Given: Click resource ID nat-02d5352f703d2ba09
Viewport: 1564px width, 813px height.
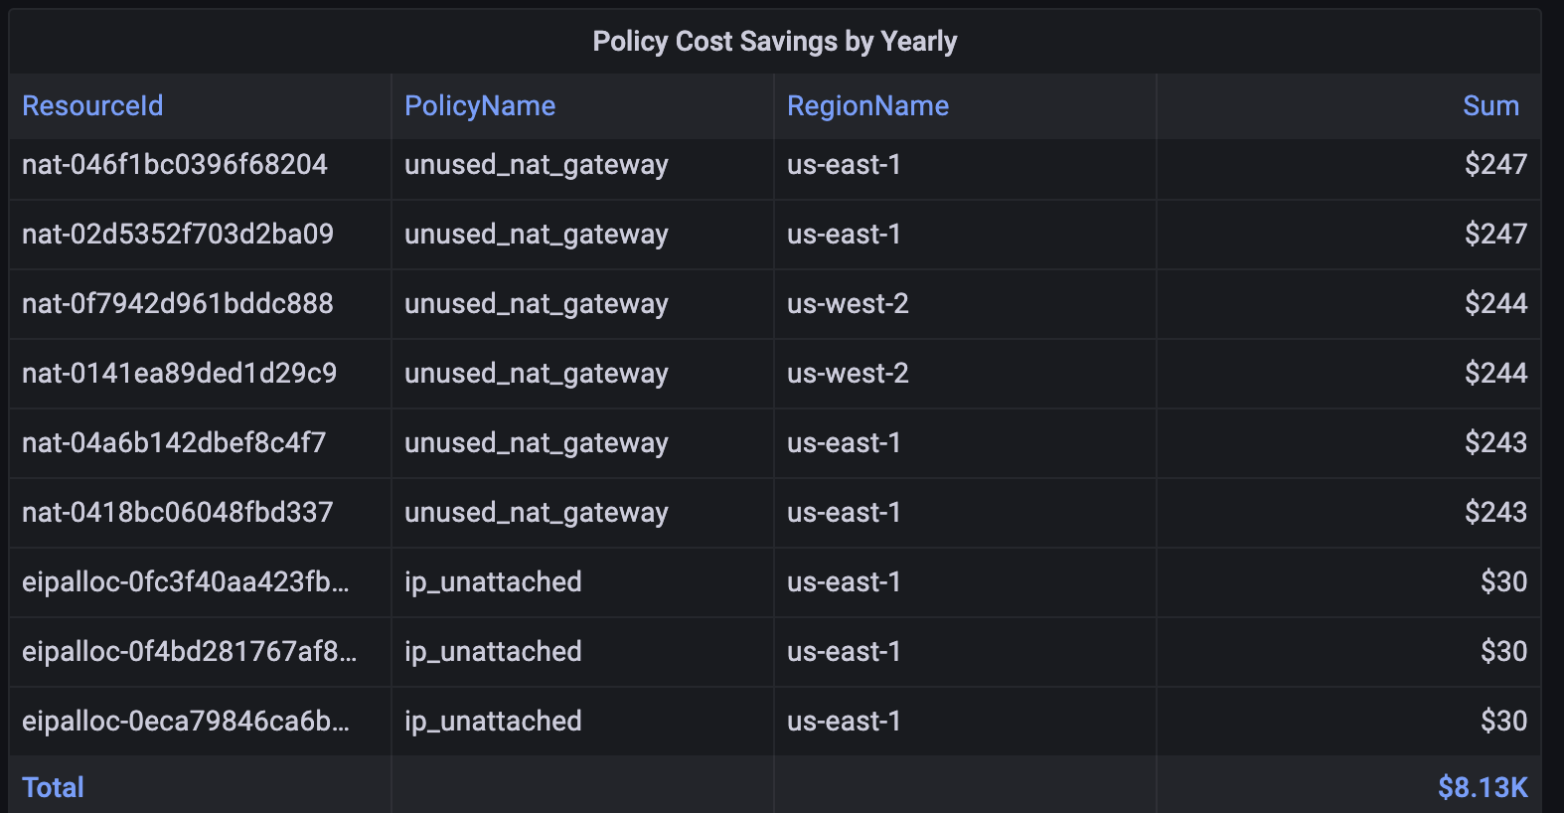Looking at the screenshot, I should 178,235.
